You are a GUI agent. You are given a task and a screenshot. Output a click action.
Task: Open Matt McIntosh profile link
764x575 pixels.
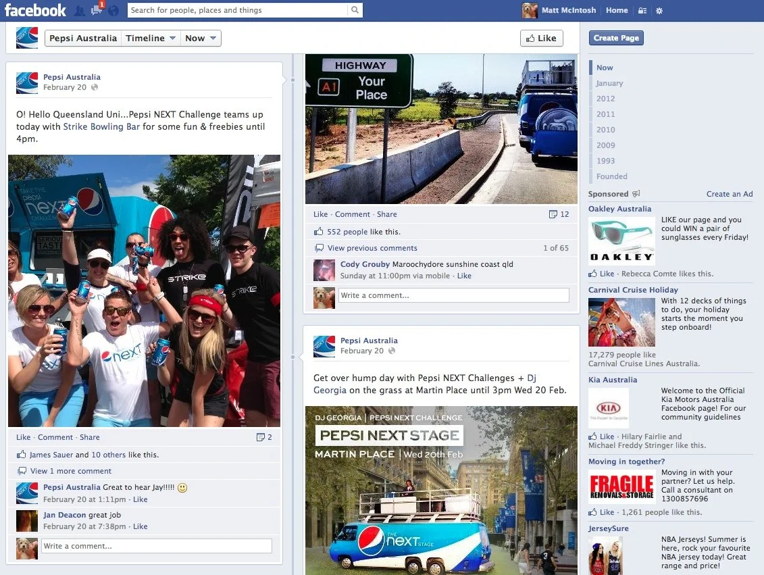click(x=569, y=10)
